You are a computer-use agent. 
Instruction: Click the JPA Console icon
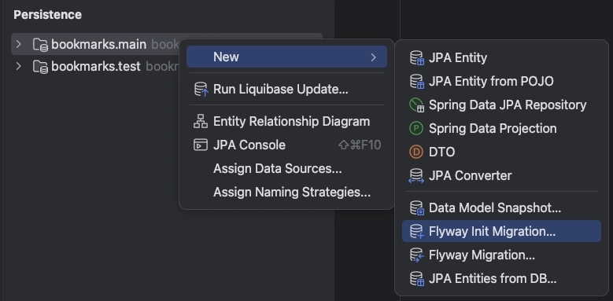(201, 145)
